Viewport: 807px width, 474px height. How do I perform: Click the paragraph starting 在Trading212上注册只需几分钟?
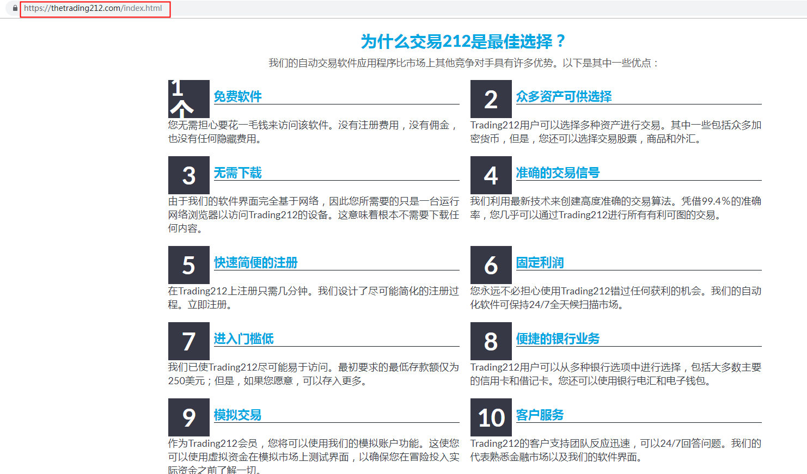pos(313,298)
